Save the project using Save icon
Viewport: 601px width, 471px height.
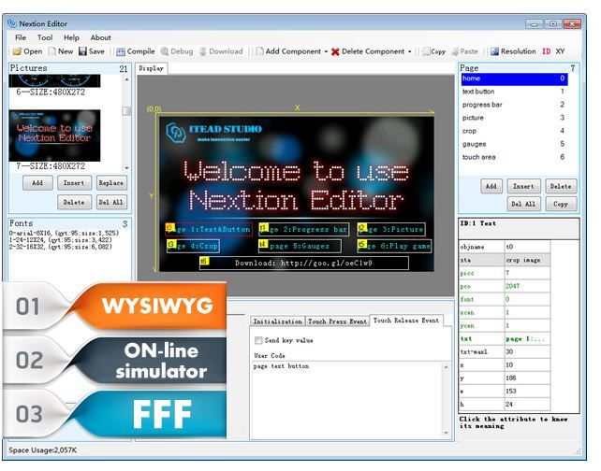pos(91,51)
